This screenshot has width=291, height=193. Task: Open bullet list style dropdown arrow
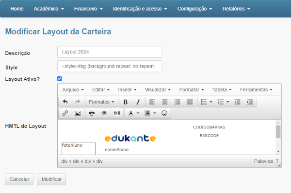(x=211, y=102)
